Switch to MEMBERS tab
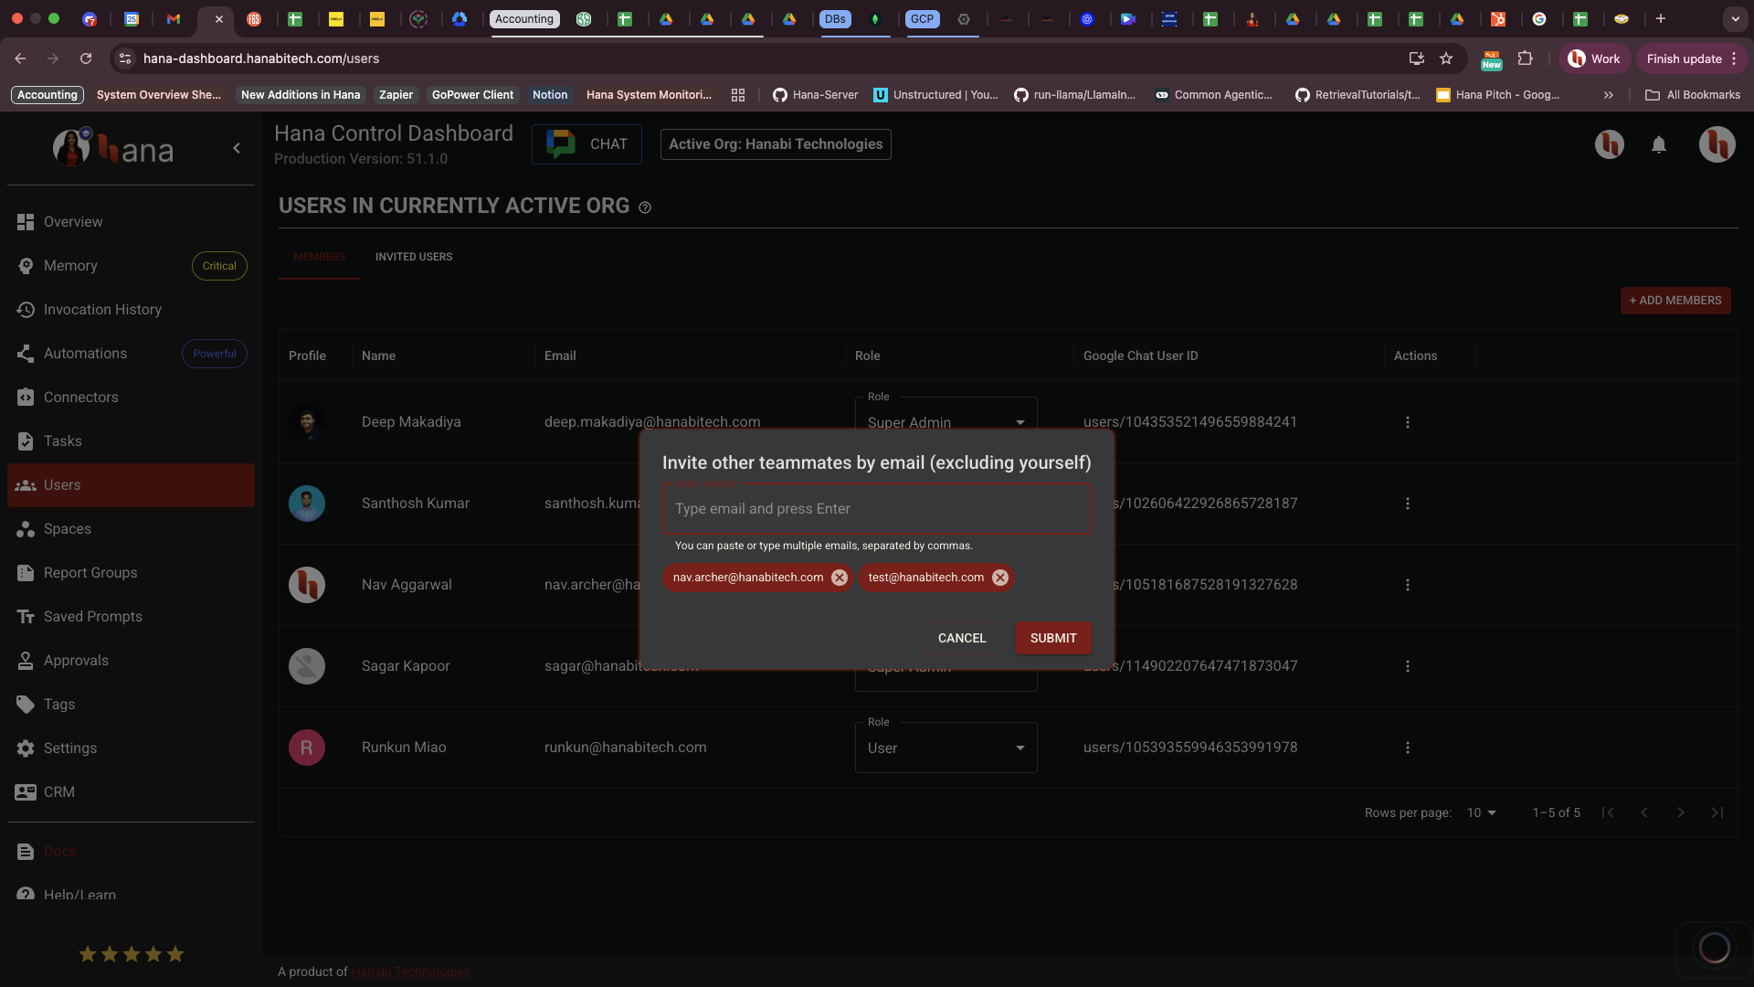Screen dimensions: 1754x987 pyautogui.click(x=320, y=257)
